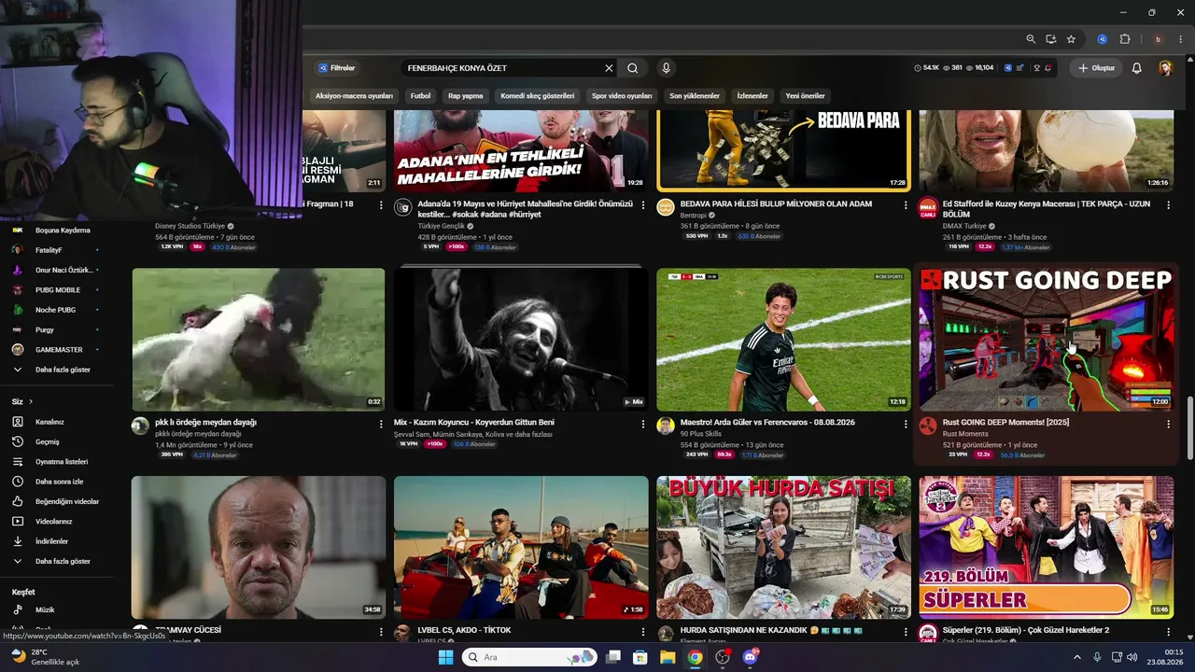Screen dimensions: 1195x672
Task: Select the Futbol filter chip
Action: pos(421,96)
